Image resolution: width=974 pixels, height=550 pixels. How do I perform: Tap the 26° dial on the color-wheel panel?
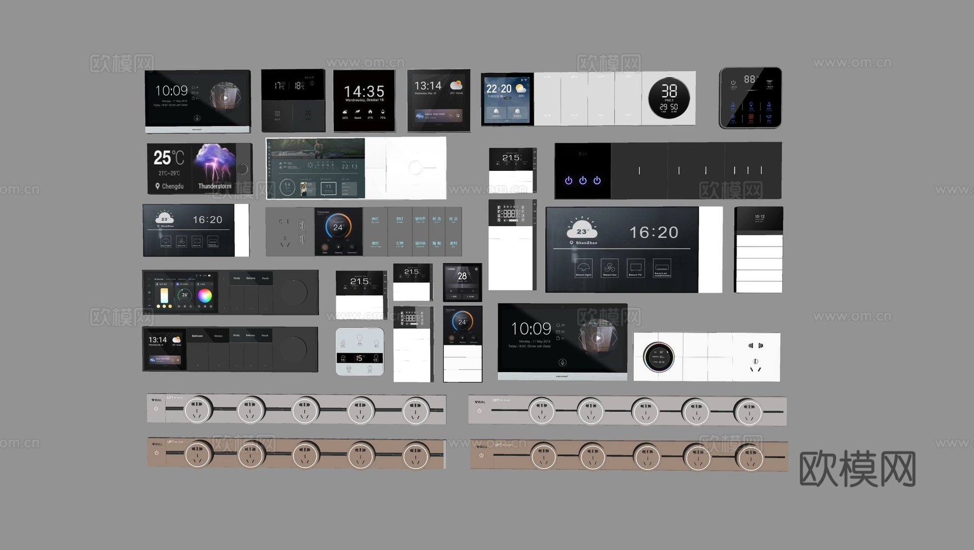point(185,295)
